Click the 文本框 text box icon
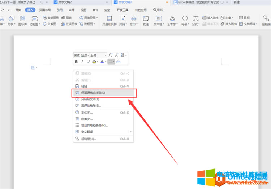Viewport: 271px width, 189px height. click(158, 21)
